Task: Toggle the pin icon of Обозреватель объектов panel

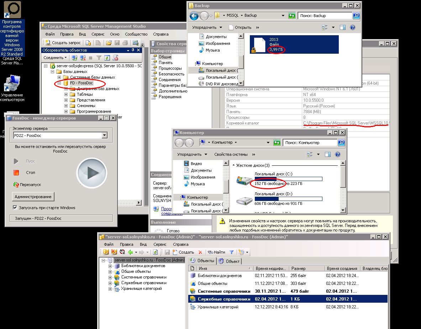Action: 133,50
